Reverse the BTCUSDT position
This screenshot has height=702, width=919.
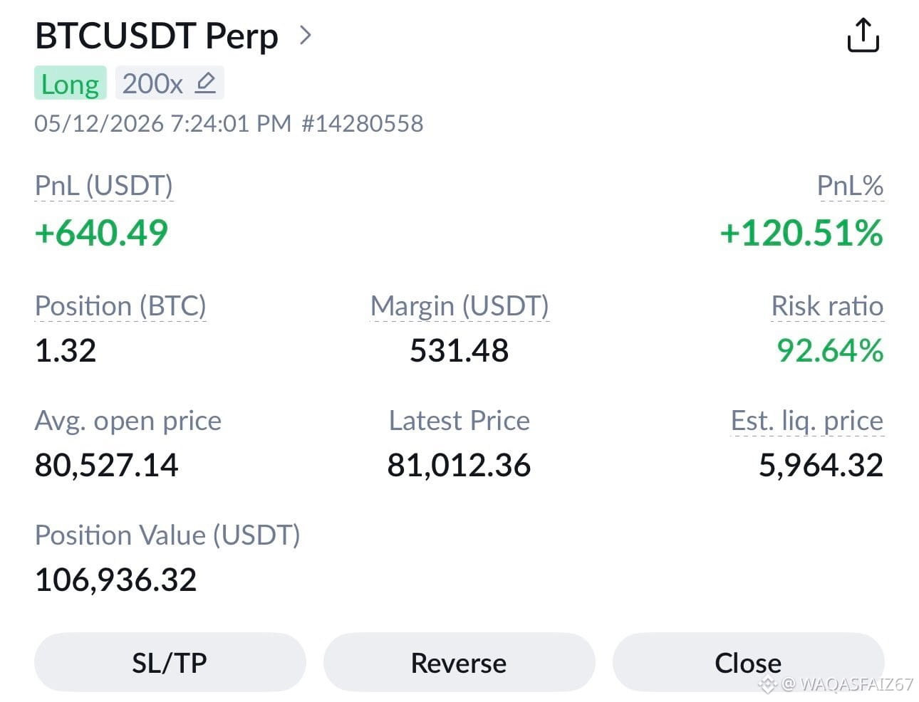pyautogui.click(x=459, y=662)
